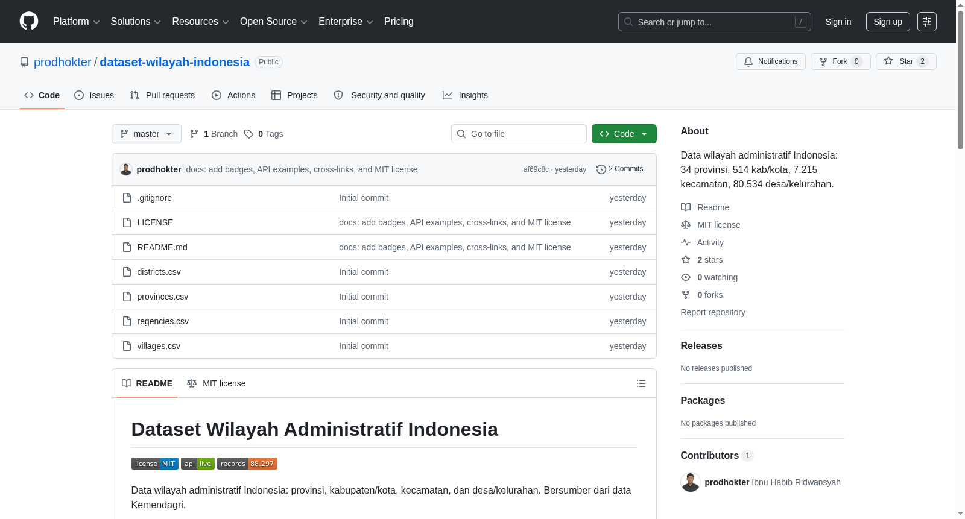Viewport: 965px width, 519px height.
Task: Switch to the Issues tab
Action: (x=94, y=95)
